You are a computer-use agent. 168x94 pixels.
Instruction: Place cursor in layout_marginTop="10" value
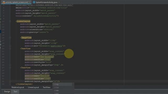coord(55,81)
